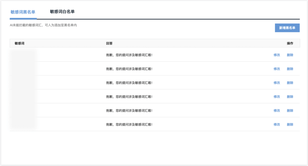
Task: Click 删除 in the first row
Action: [290, 55]
